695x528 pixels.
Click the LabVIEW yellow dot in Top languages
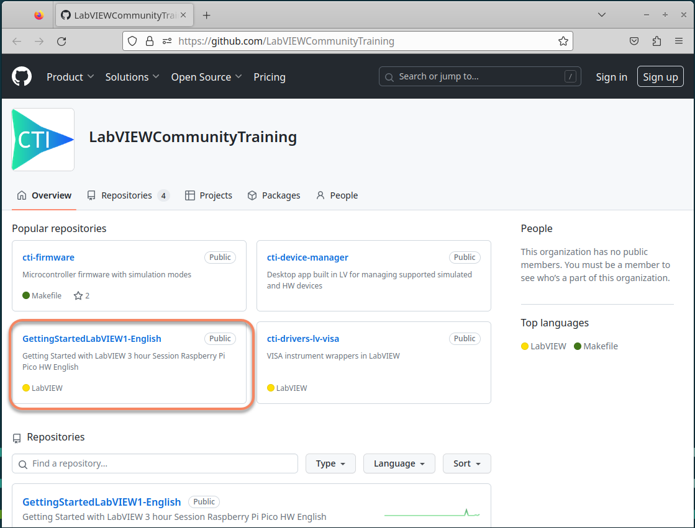525,346
